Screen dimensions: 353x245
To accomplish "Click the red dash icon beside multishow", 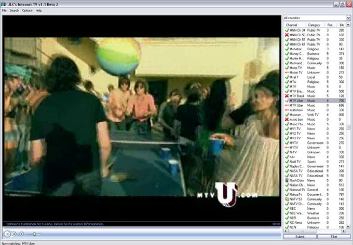I will coord(287,110).
